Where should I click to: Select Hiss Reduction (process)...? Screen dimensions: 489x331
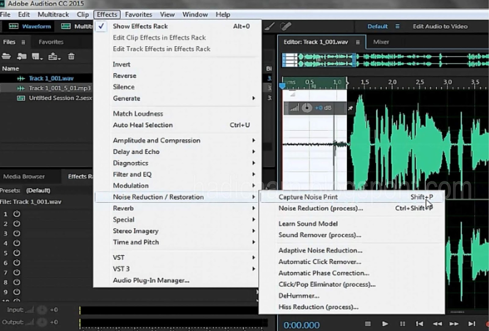click(352, 307)
